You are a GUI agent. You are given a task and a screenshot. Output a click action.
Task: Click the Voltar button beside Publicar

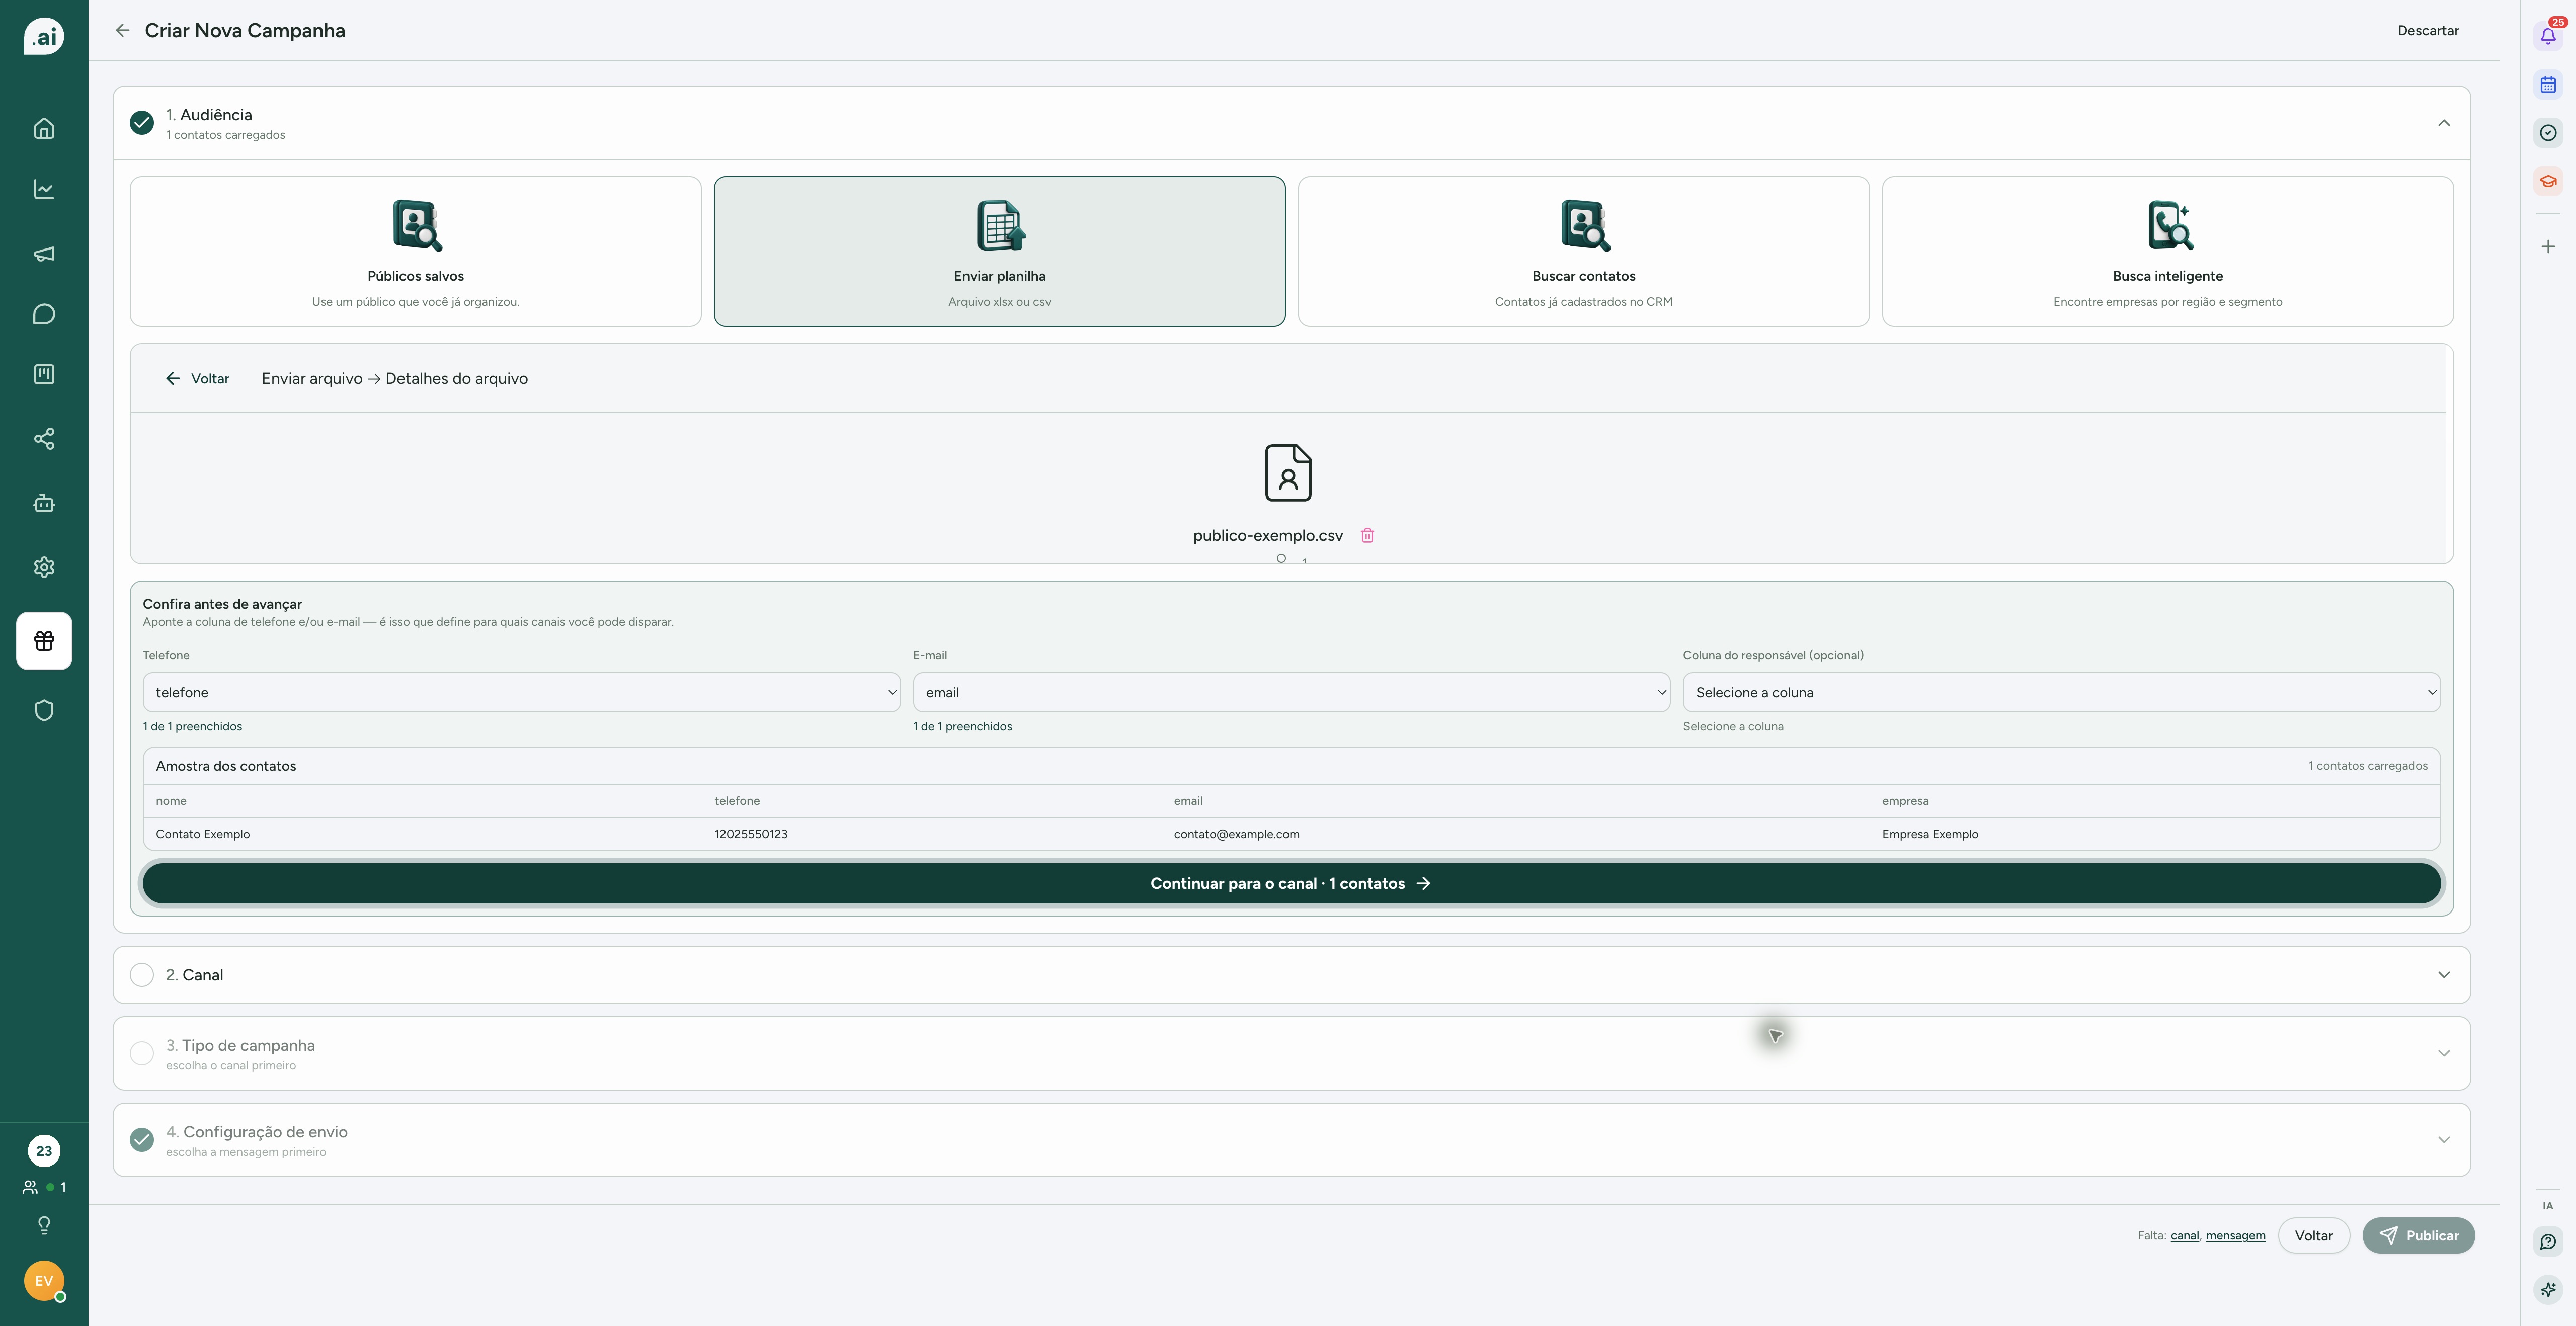click(2313, 1235)
